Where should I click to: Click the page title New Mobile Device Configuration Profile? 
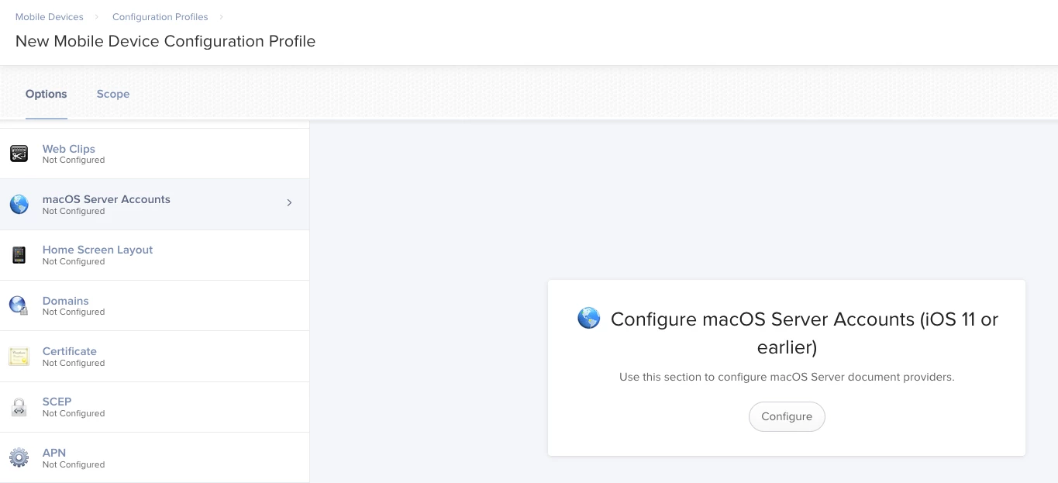tap(165, 41)
